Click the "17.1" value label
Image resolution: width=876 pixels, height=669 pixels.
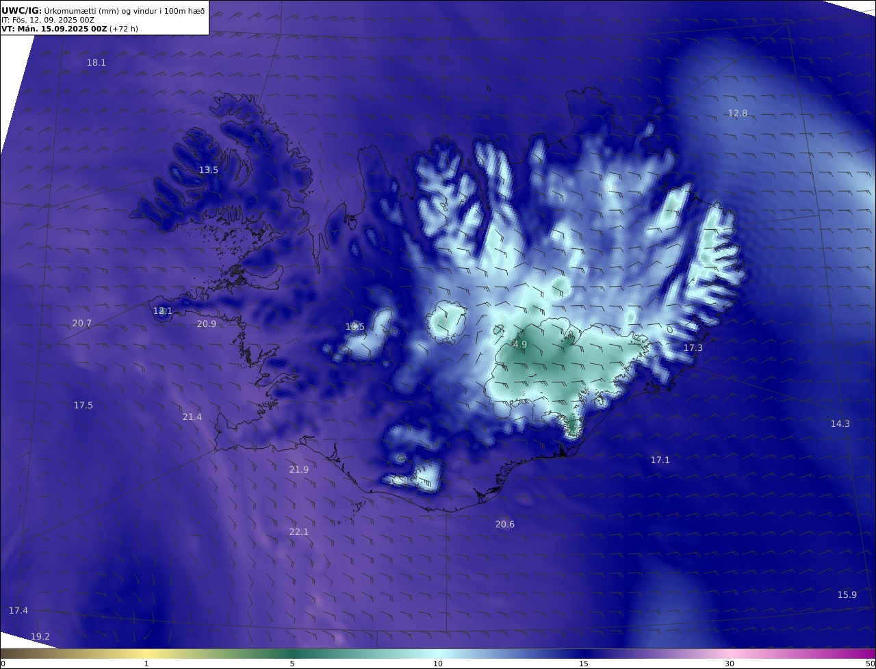660,460
